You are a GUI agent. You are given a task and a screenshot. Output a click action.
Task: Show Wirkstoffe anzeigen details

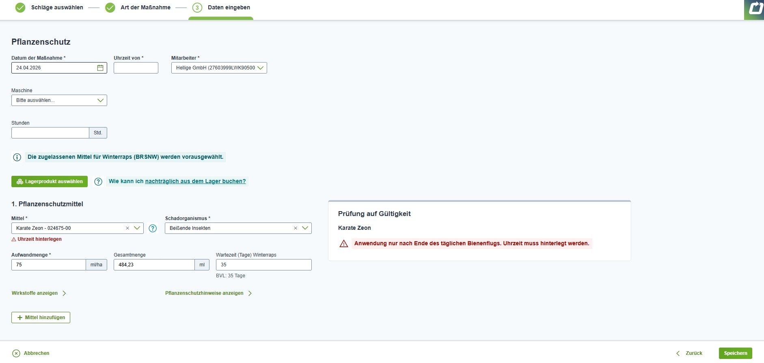pos(35,293)
